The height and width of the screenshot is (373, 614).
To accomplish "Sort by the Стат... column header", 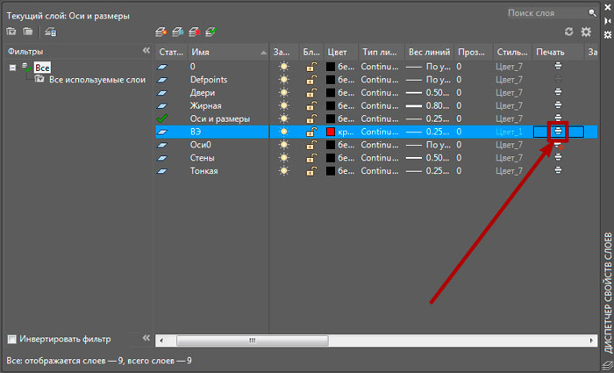I will tap(172, 52).
